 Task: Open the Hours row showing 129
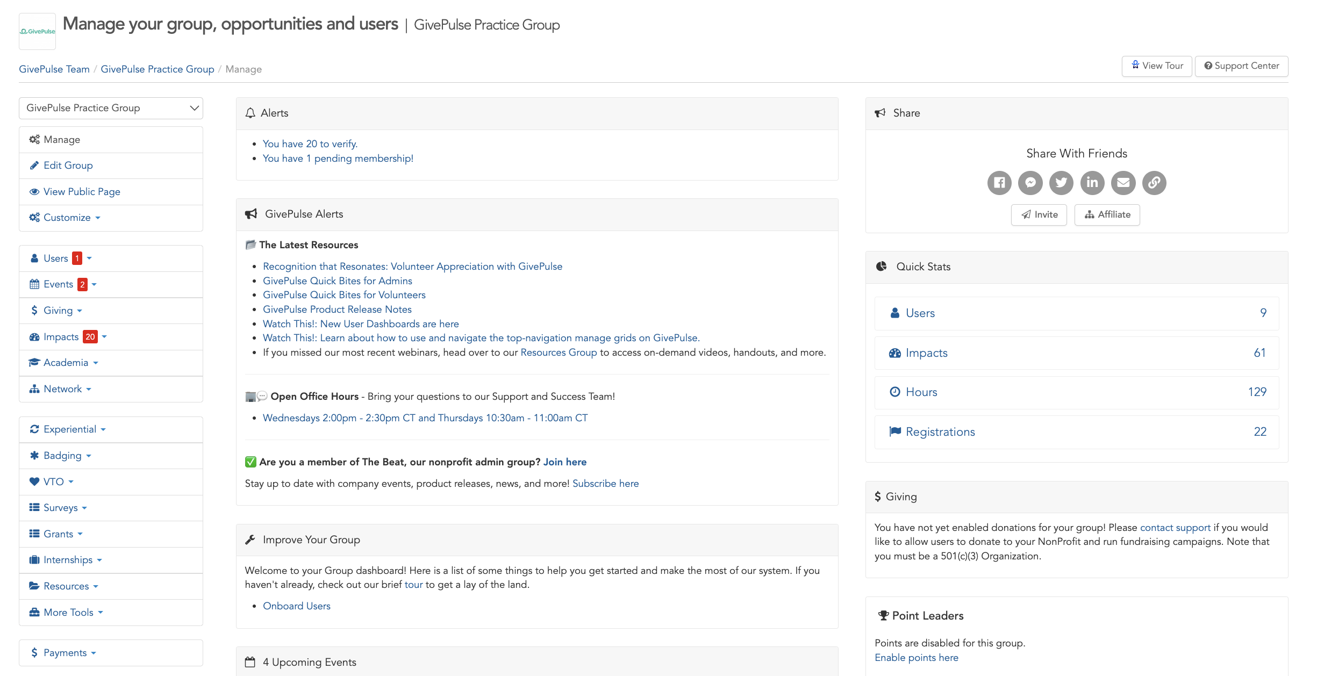1077,392
